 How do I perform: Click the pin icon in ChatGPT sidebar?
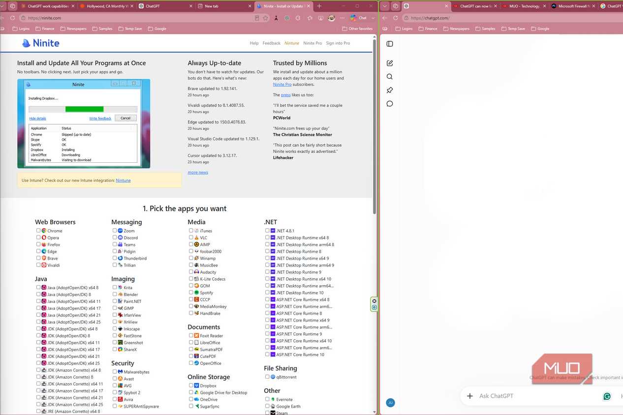point(390,90)
